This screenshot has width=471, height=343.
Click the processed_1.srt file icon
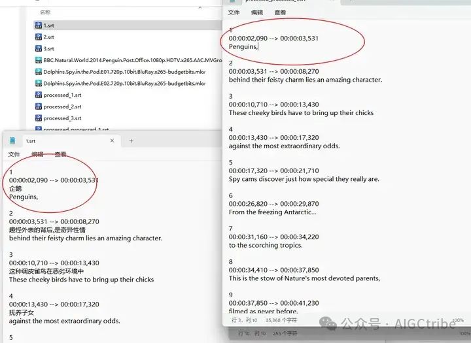[x=38, y=95]
